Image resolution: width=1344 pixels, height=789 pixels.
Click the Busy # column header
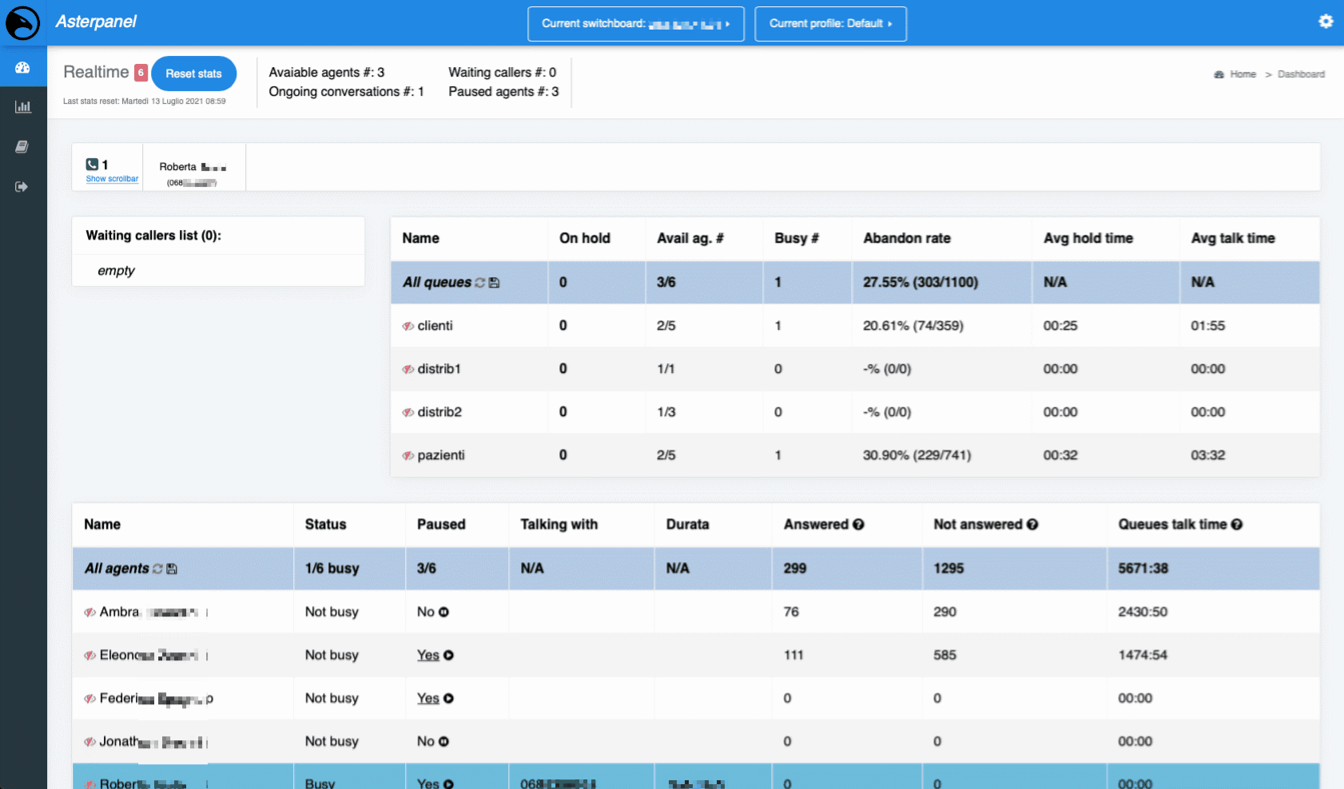click(797, 238)
